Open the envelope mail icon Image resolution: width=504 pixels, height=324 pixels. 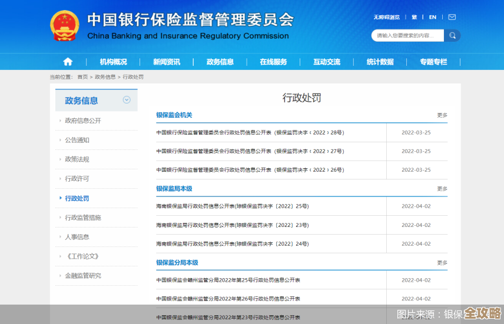pyautogui.click(x=452, y=17)
